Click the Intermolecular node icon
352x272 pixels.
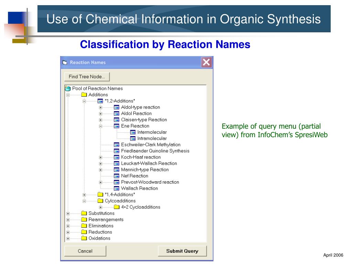[133, 132]
